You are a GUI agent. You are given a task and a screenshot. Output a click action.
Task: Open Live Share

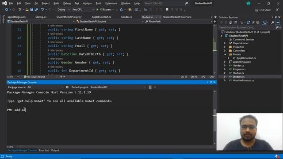[x=263, y=10]
